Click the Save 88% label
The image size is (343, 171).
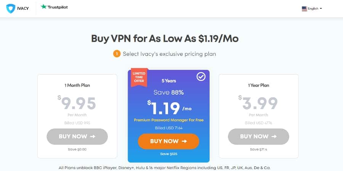[x=168, y=92]
